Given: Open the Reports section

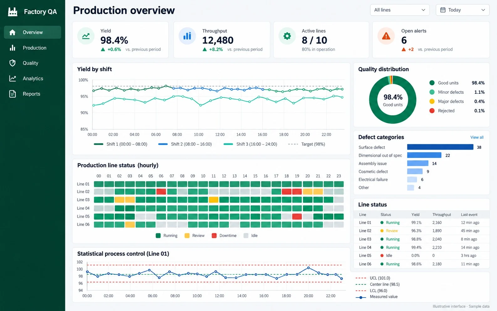Looking at the screenshot, I should (x=33, y=94).
